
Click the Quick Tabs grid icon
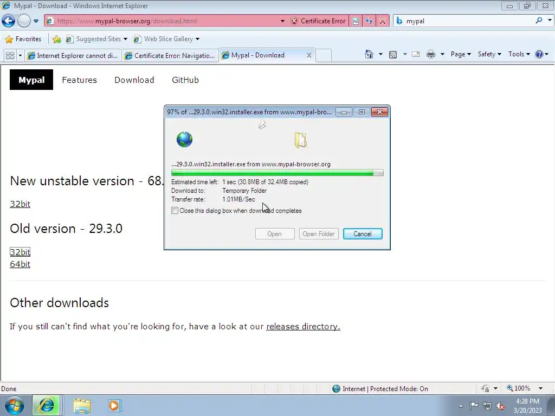[10, 56]
